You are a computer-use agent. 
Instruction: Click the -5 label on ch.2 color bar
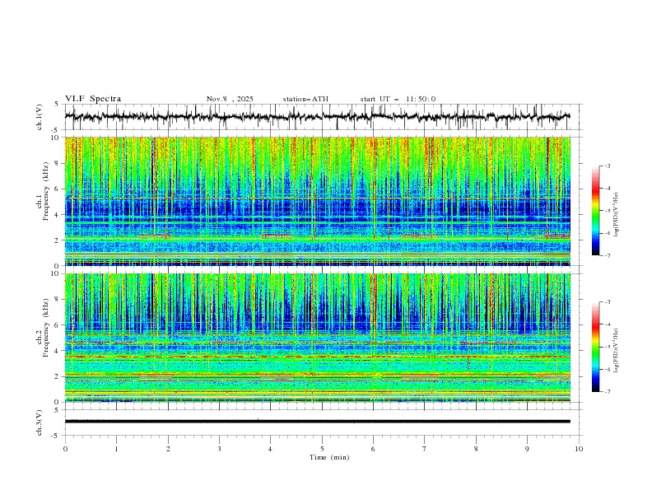608,347
